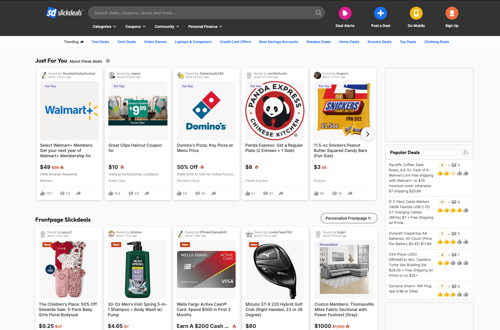Image resolution: width=500 pixels, height=330 pixels.
Task: Advance Just For You carousel with arrow
Action: (x=368, y=134)
